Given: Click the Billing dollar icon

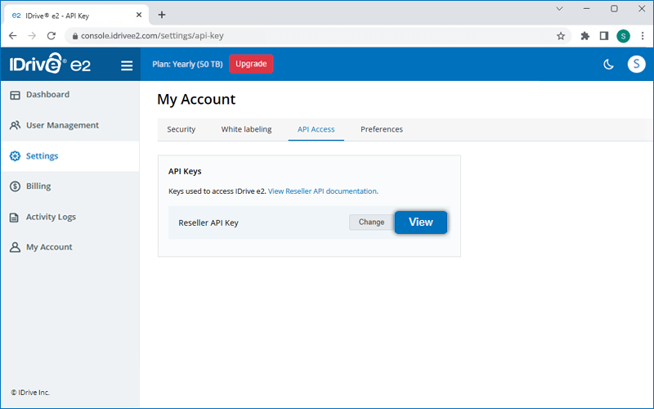Looking at the screenshot, I should click(15, 187).
